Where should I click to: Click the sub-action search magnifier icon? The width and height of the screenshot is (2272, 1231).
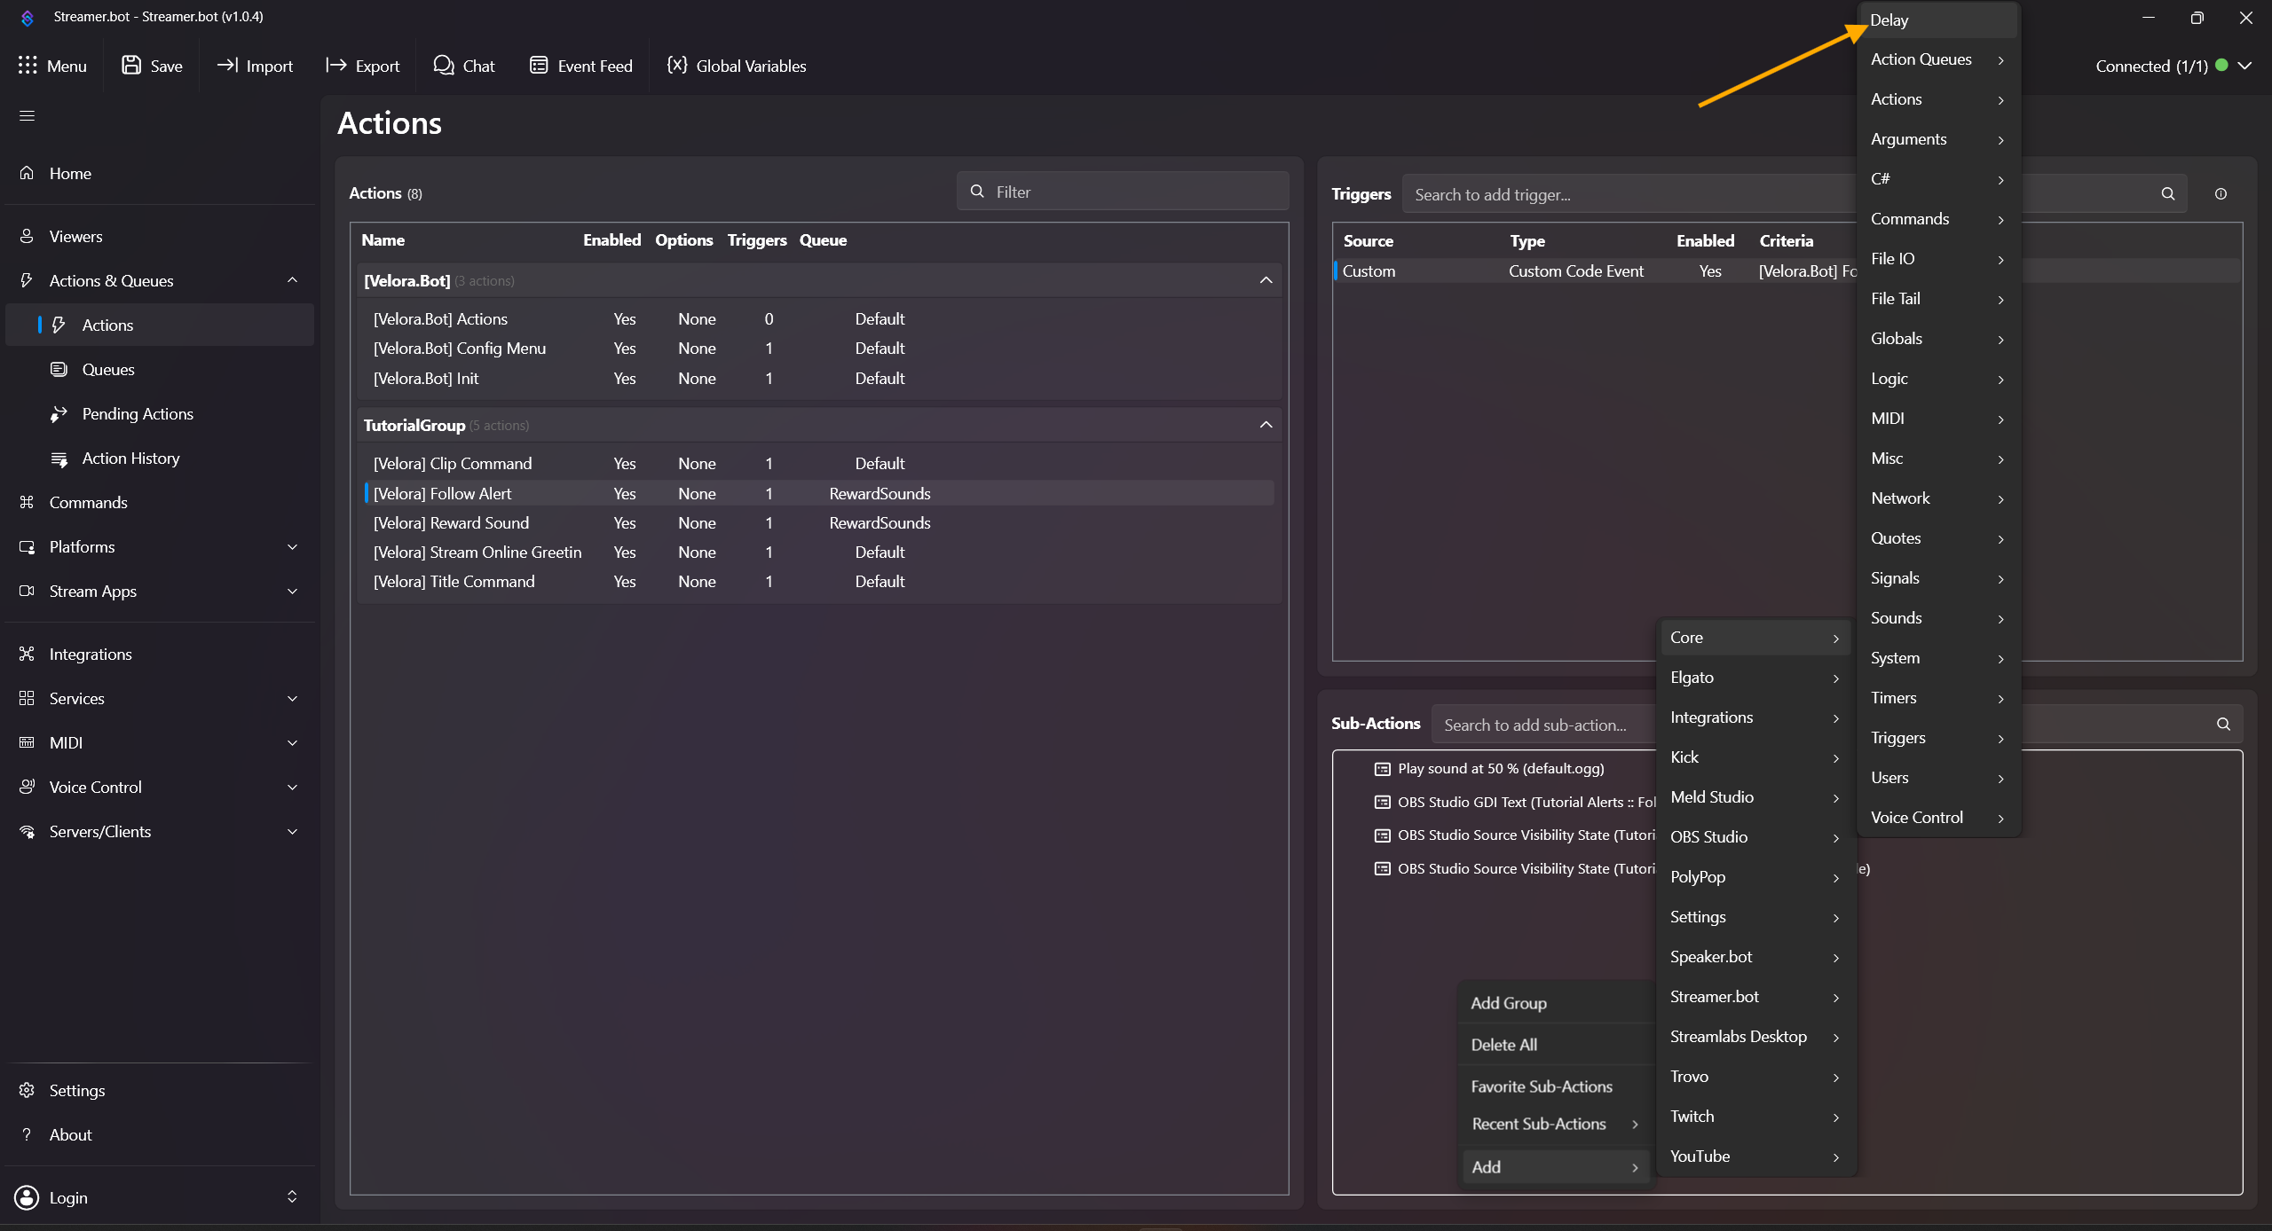click(2223, 725)
